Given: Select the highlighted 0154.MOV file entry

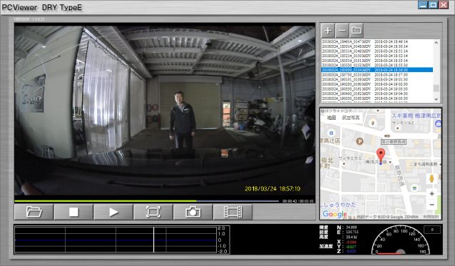Looking at the screenshot, I should 377,70.
